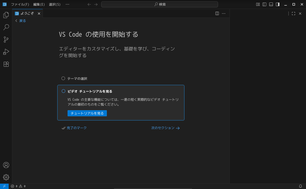The image size is (306, 189).
Task: Click the 検索 command center field
Action: click(160, 4)
